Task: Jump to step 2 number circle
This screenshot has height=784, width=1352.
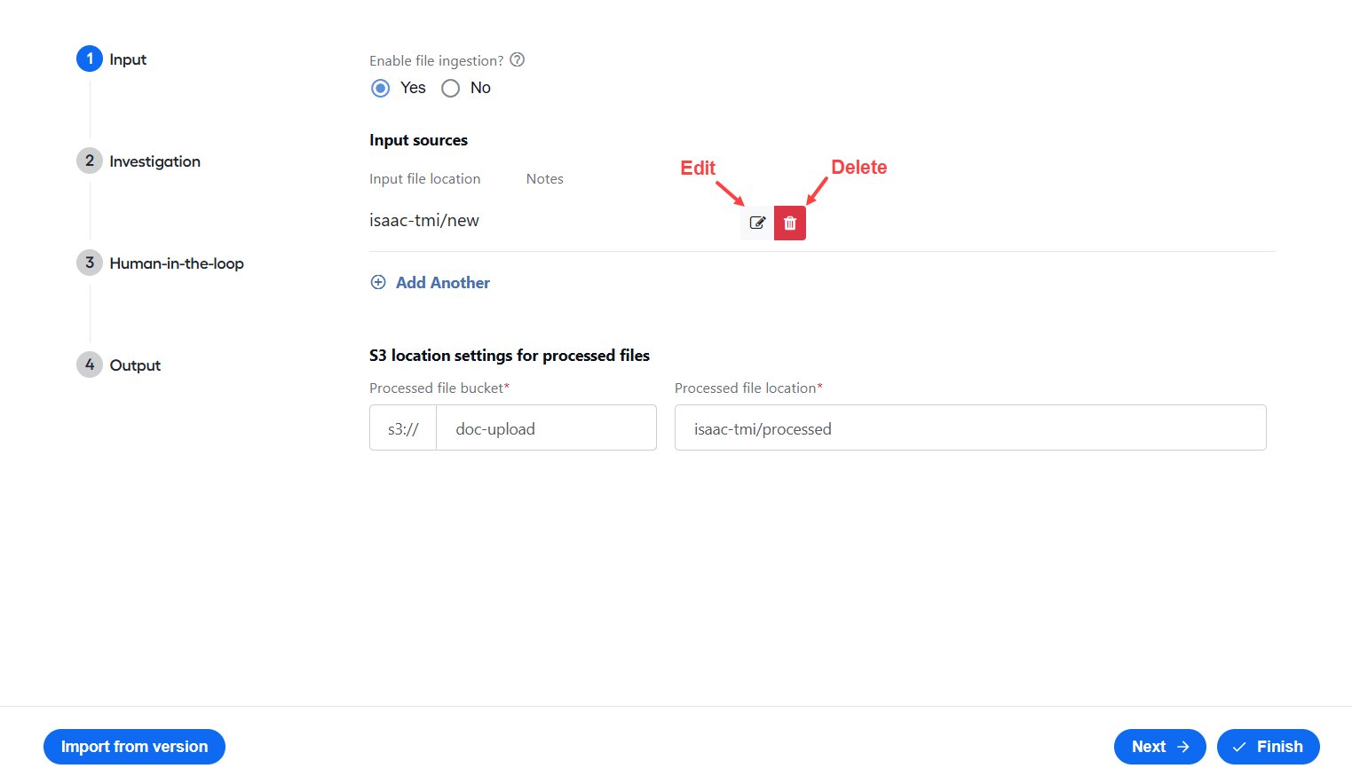Action: pyautogui.click(x=90, y=161)
